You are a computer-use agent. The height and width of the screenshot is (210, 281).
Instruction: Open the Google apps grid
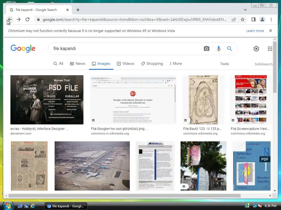point(270,49)
